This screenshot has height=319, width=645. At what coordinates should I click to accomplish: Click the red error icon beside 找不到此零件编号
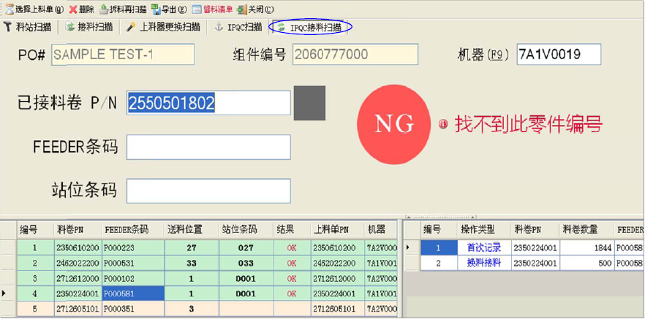point(443,124)
